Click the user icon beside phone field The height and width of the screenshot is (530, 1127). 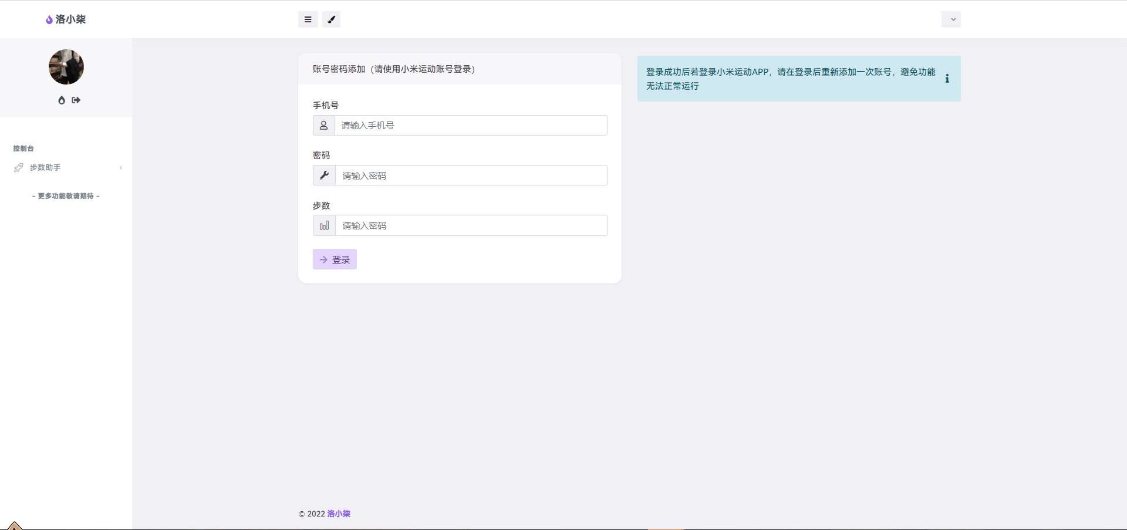[x=323, y=126]
